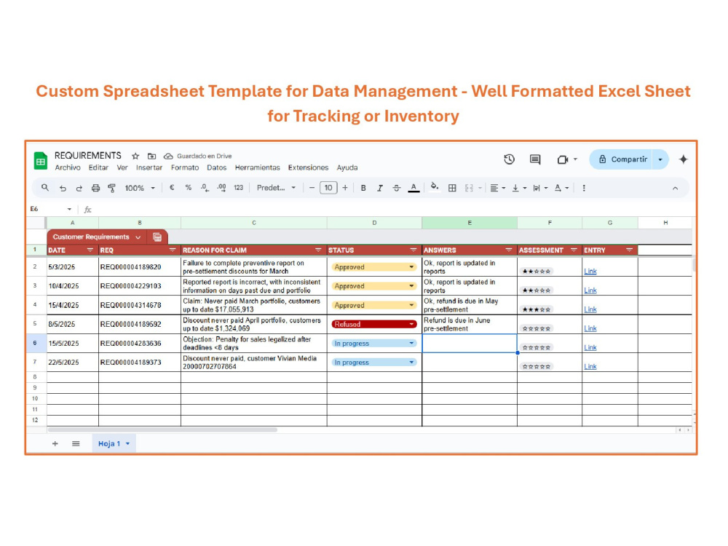Apply percent format
The image size is (728, 546).
188,188
